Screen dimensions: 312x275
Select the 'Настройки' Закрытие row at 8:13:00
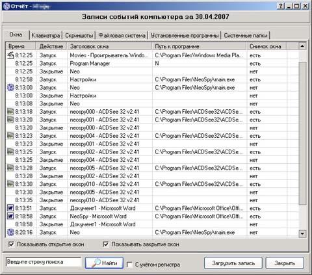tap(152, 96)
